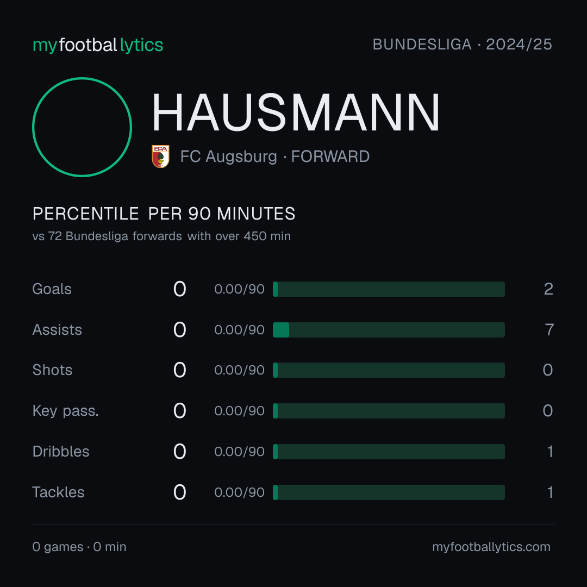Select the BUNDESLIGA · 2024/25 label
This screenshot has width=587, height=587.
463,45
